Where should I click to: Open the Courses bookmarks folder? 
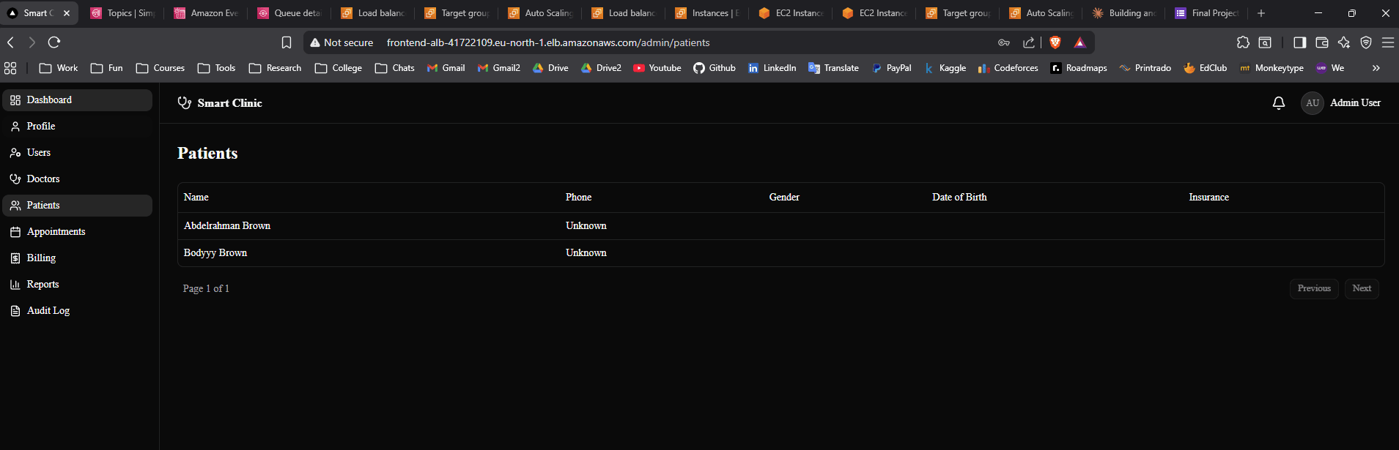[160, 68]
